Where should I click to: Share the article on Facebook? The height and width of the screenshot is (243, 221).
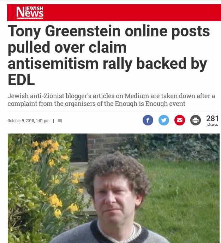(x=148, y=120)
